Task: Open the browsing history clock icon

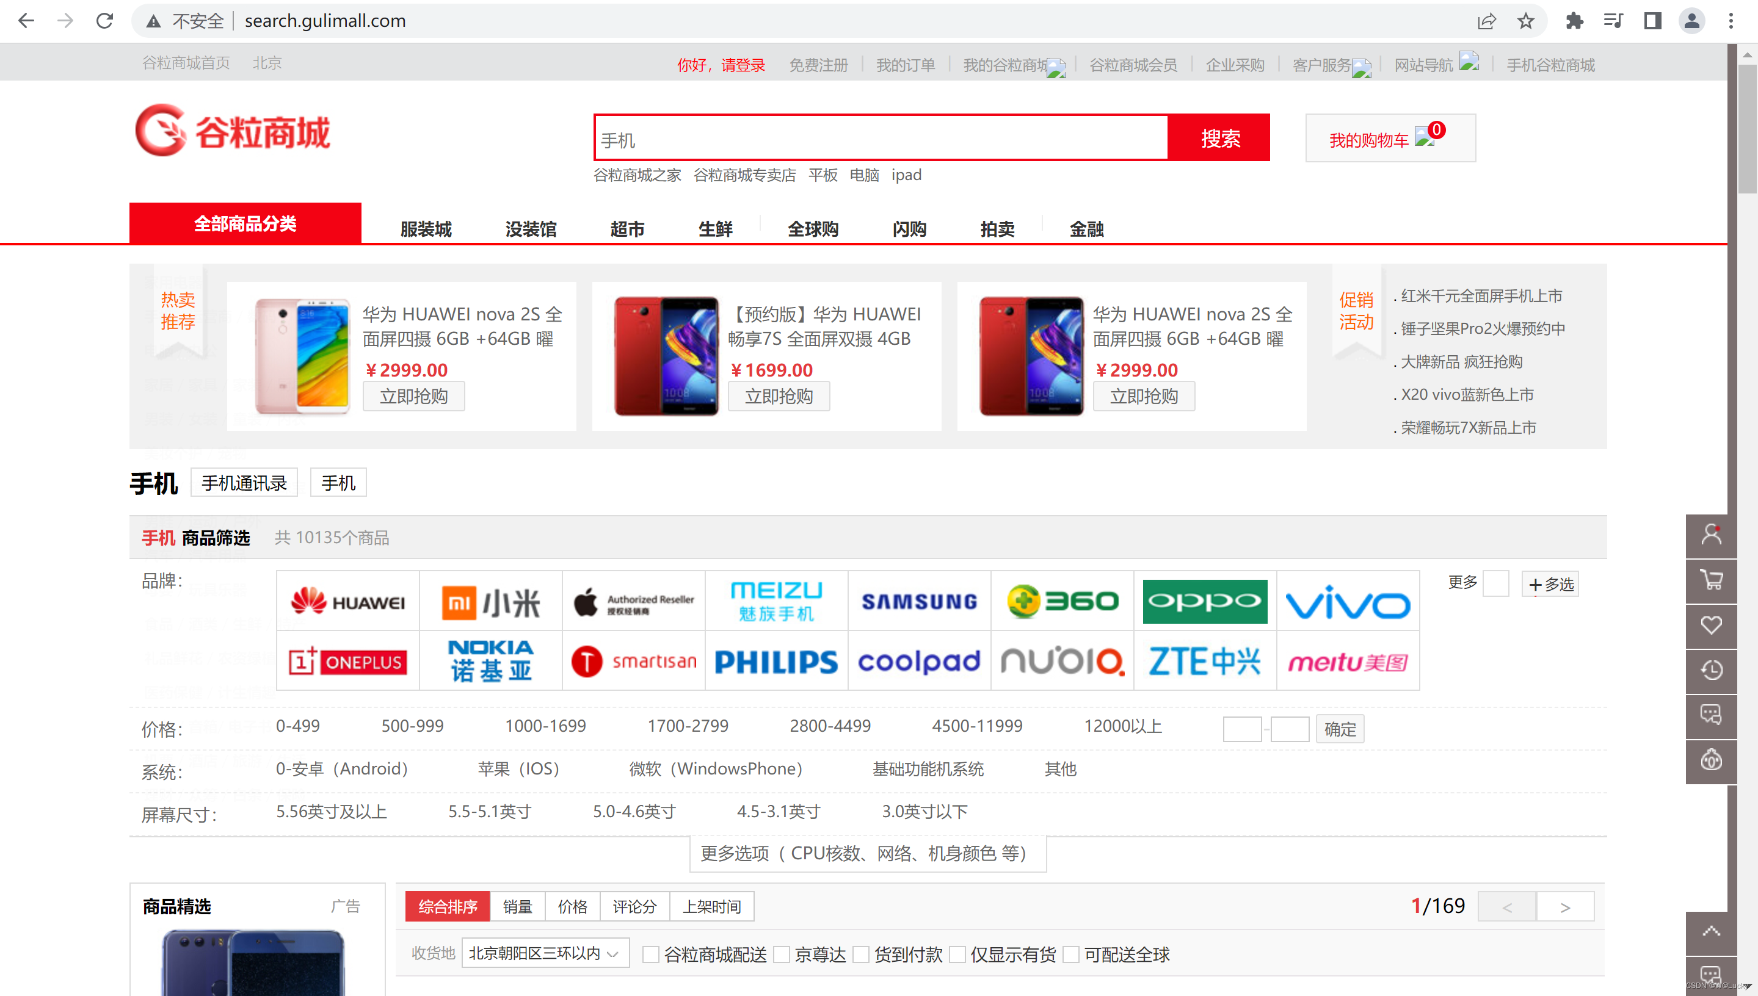Action: click(x=1711, y=669)
